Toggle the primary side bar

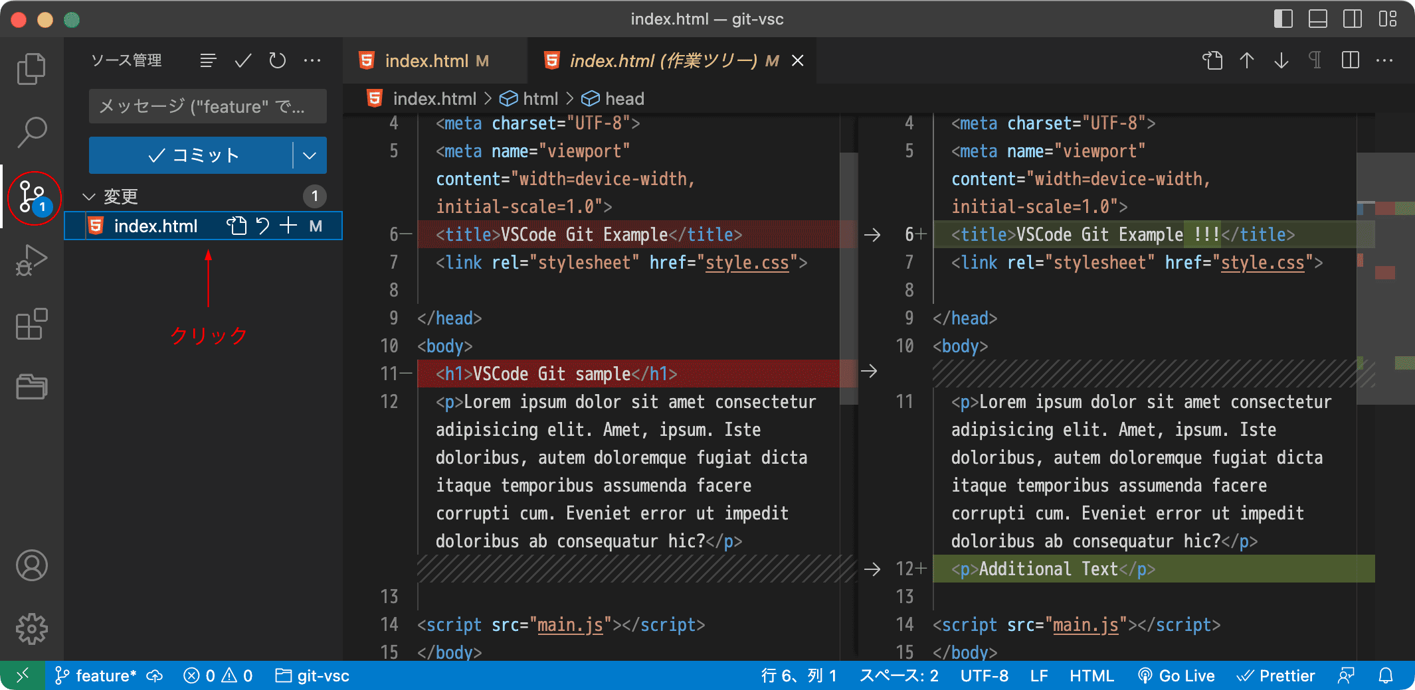click(x=1283, y=19)
